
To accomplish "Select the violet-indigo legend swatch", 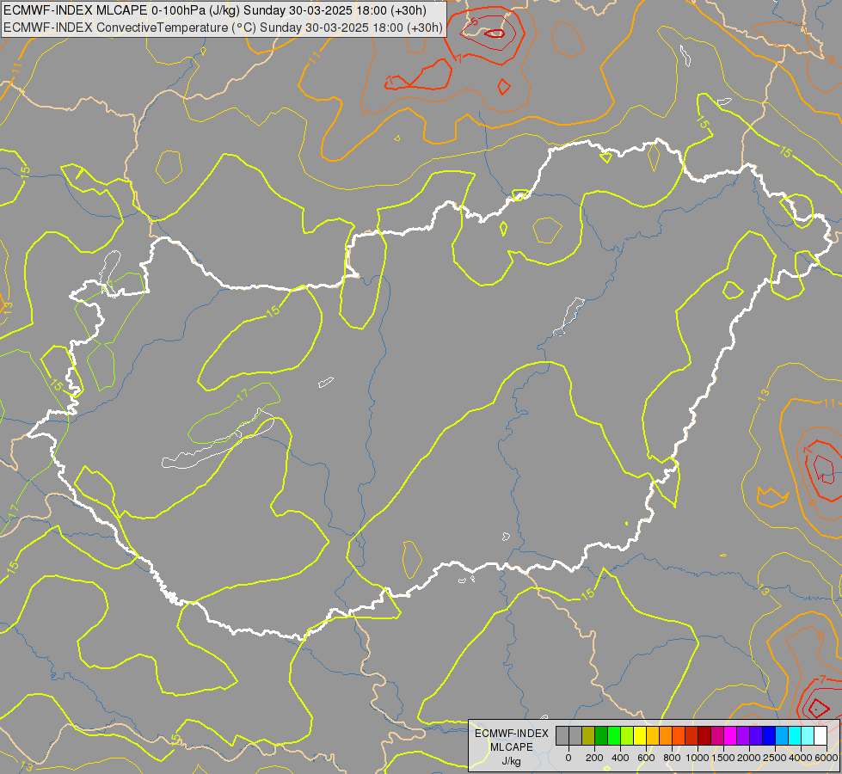I will pos(756,735).
